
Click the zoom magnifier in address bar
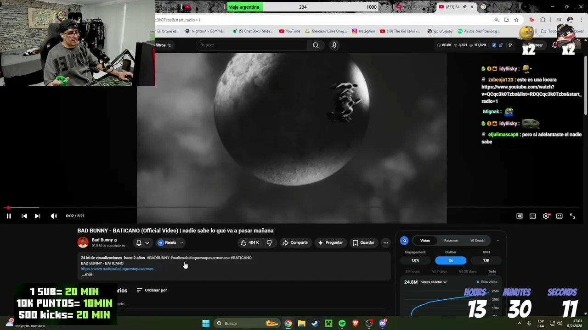click(497, 20)
